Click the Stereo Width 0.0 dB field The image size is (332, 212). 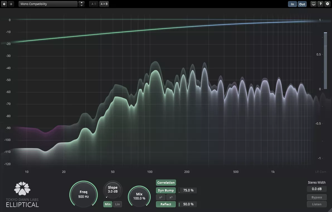[x=317, y=189]
